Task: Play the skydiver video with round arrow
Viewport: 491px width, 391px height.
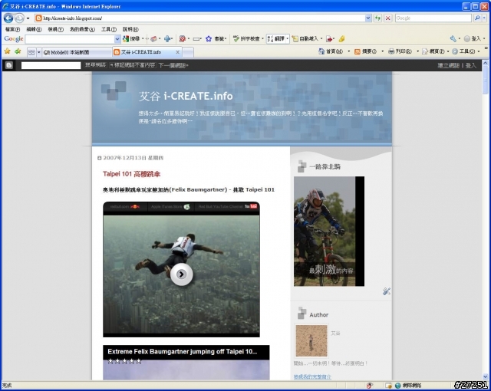Action: [181, 274]
